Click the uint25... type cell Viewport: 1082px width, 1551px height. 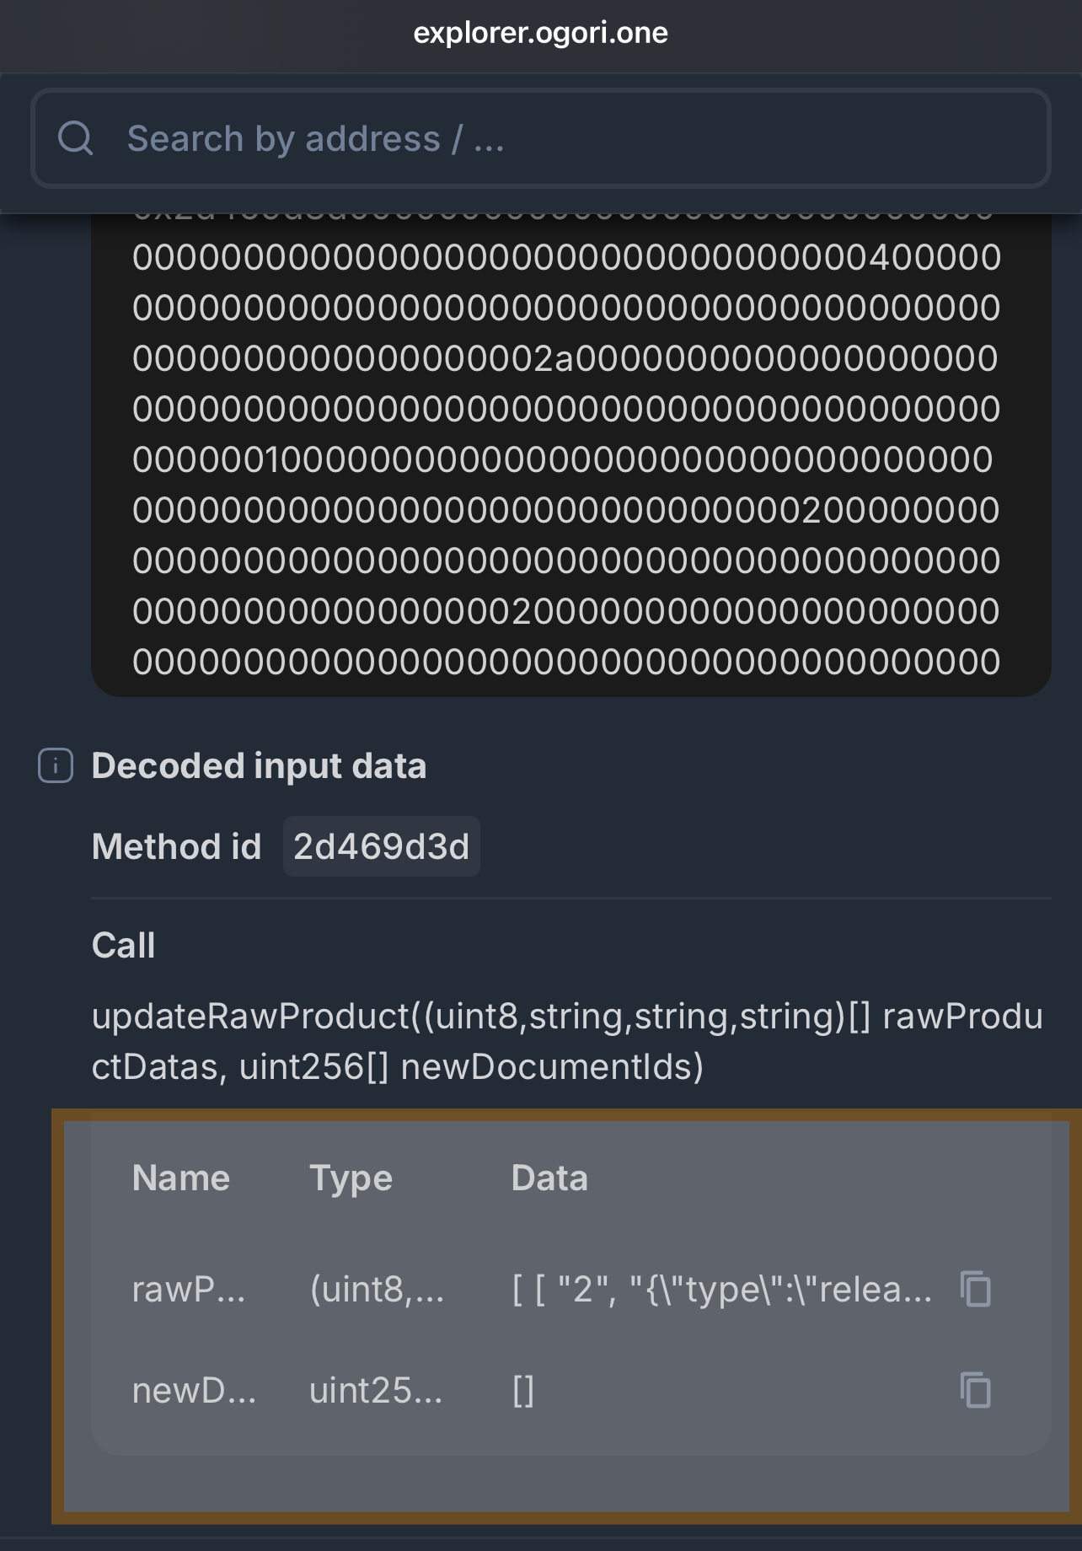(x=376, y=1390)
